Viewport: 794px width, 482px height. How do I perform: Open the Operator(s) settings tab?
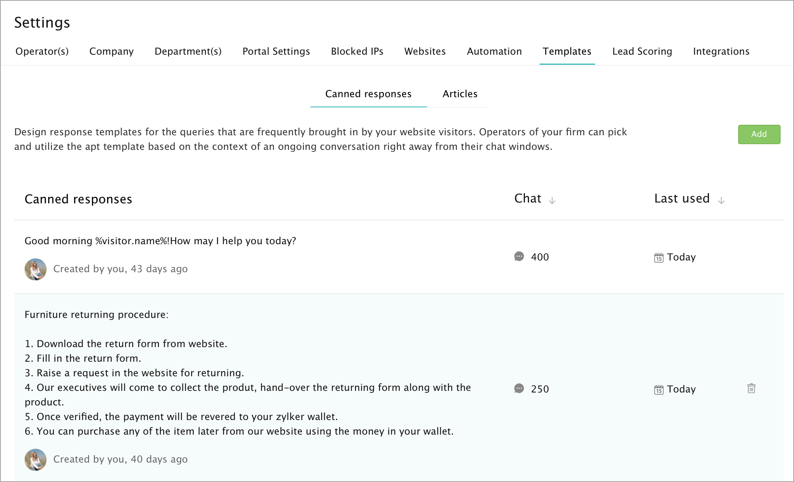tap(42, 51)
